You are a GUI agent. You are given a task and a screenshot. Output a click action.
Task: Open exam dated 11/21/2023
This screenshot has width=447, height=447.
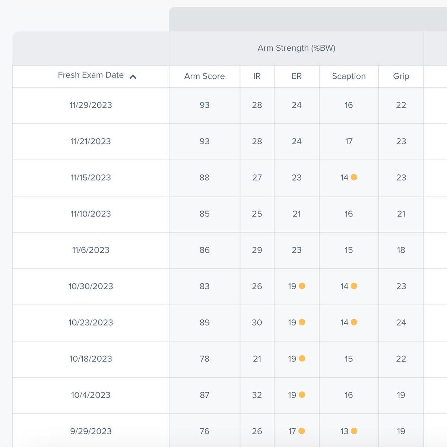pos(91,142)
